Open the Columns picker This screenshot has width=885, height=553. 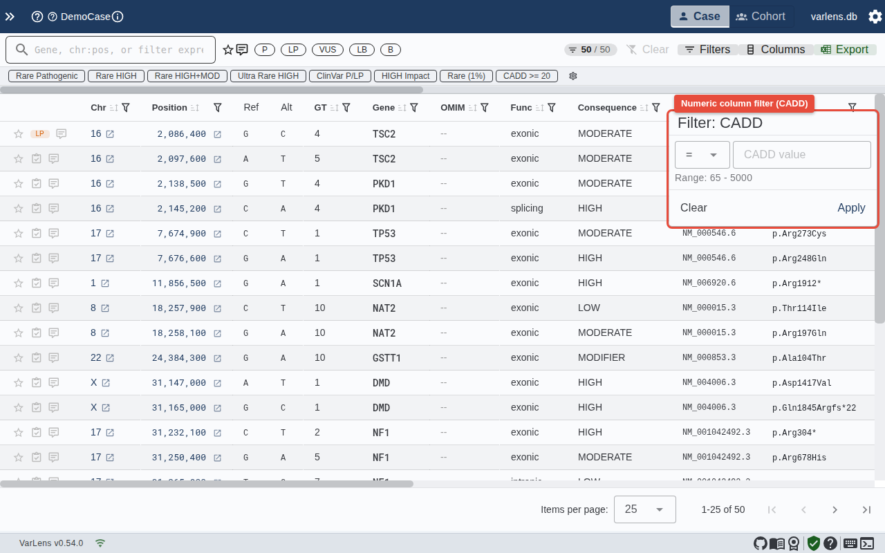(x=774, y=49)
